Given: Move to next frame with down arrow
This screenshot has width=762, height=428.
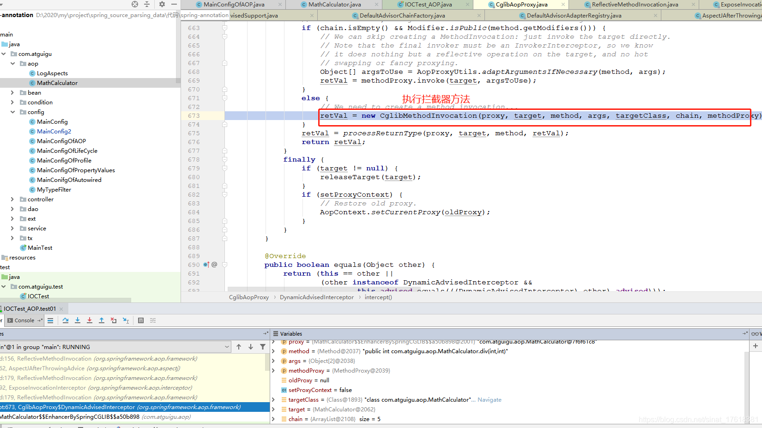Looking at the screenshot, I should click(x=251, y=347).
